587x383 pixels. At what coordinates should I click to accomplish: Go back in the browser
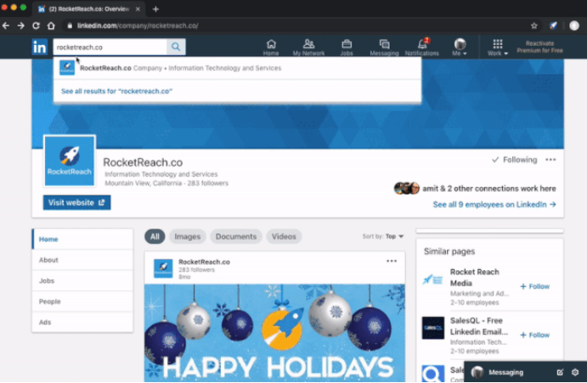coord(6,25)
